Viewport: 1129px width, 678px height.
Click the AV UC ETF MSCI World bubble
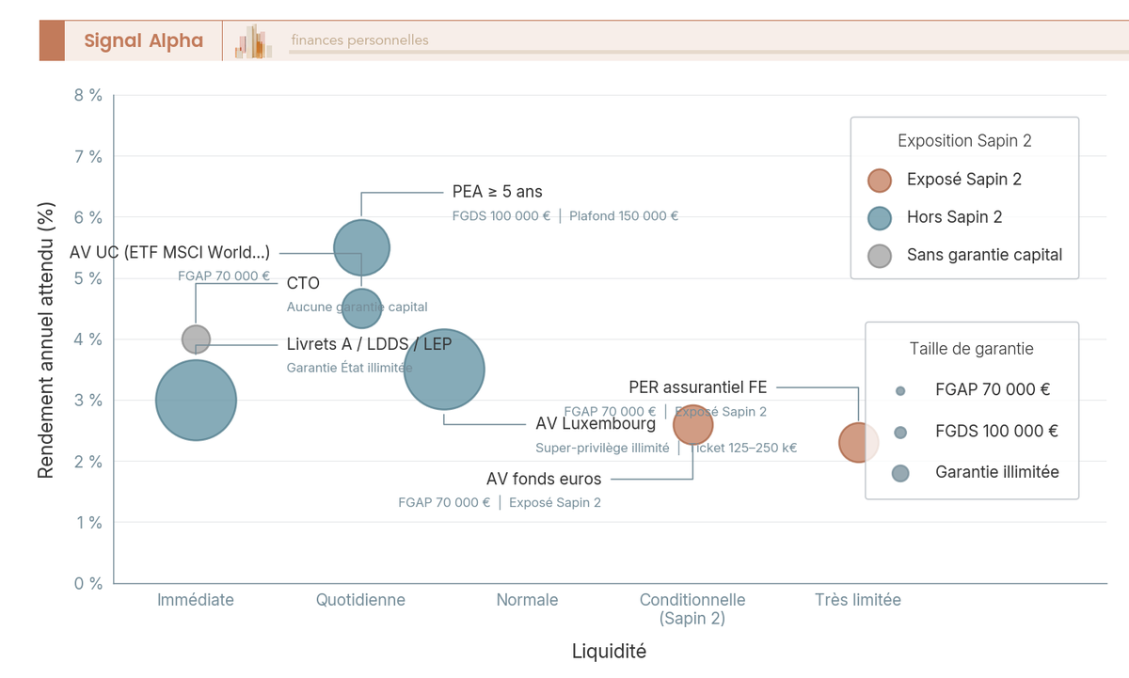tap(361, 307)
